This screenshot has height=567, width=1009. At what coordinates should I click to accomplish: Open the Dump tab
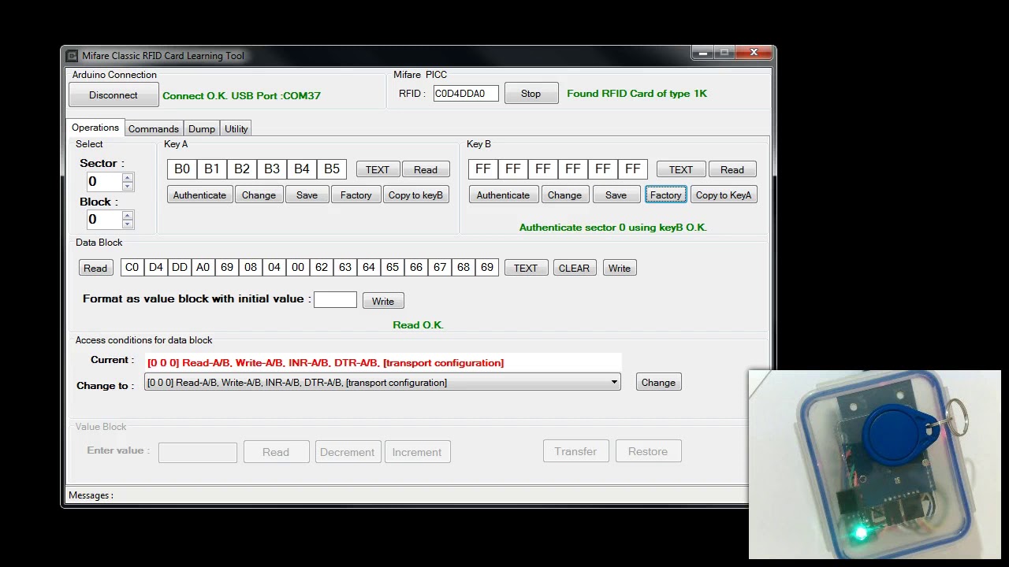pos(202,129)
